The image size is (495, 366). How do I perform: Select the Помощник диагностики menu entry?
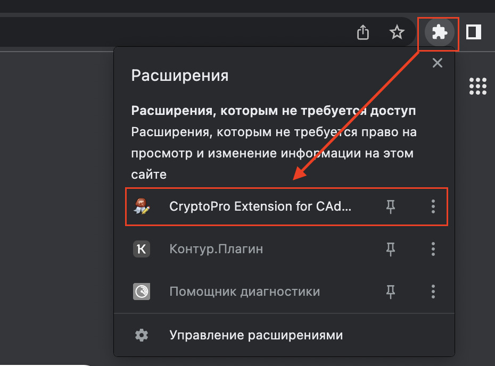244,292
